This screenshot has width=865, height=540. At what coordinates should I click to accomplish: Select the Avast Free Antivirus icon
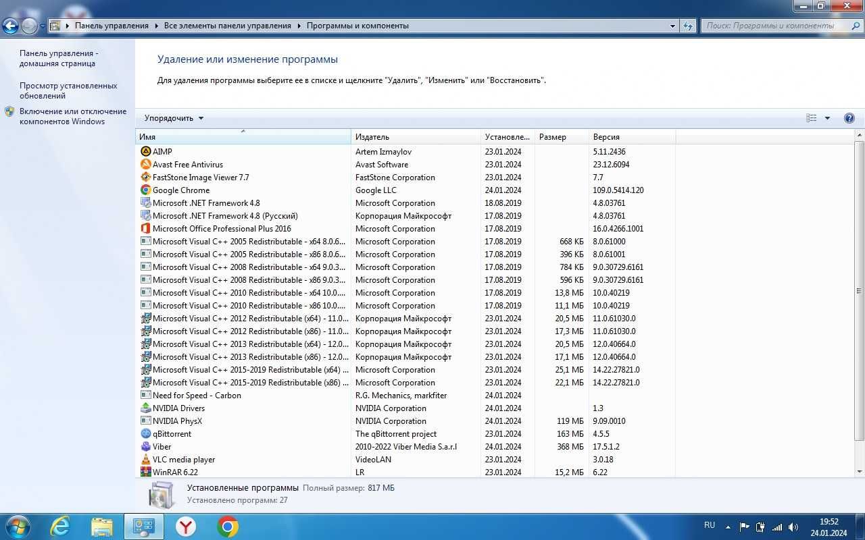point(145,165)
